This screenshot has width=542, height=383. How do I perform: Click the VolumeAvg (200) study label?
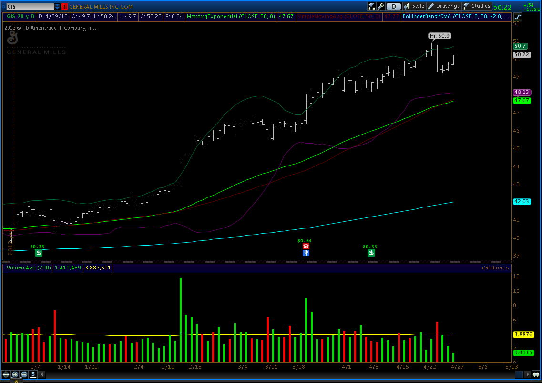tap(29, 268)
